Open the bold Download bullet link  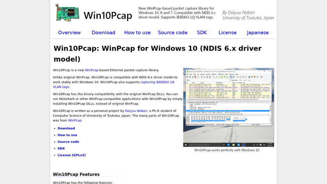[66, 128]
